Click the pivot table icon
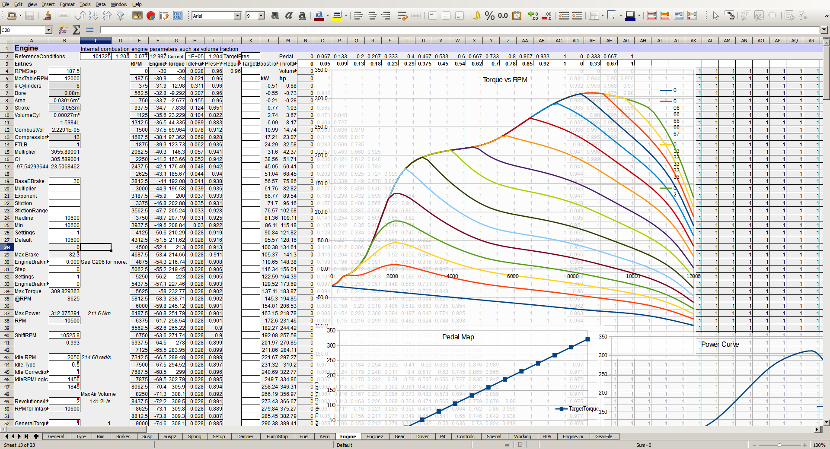The width and height of the screenshot is (830, 449). [164, 16]
